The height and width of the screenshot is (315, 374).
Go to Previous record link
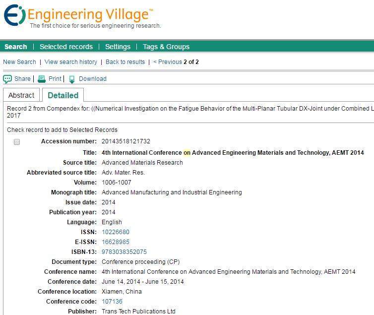pos(168,62)
